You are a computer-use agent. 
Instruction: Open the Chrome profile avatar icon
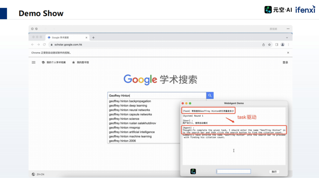[x=282, y=44]
